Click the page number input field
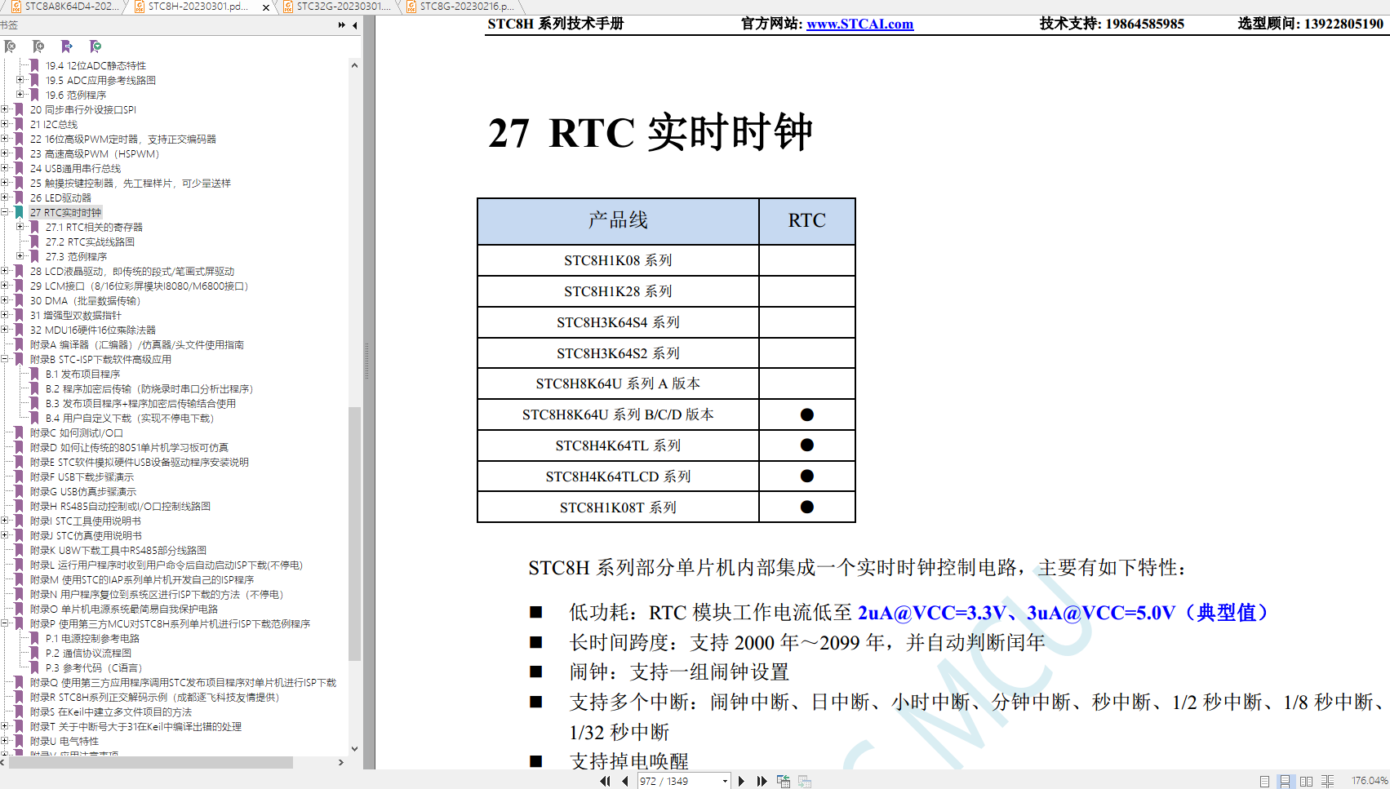1390x789 pixels. coord(677,781)
